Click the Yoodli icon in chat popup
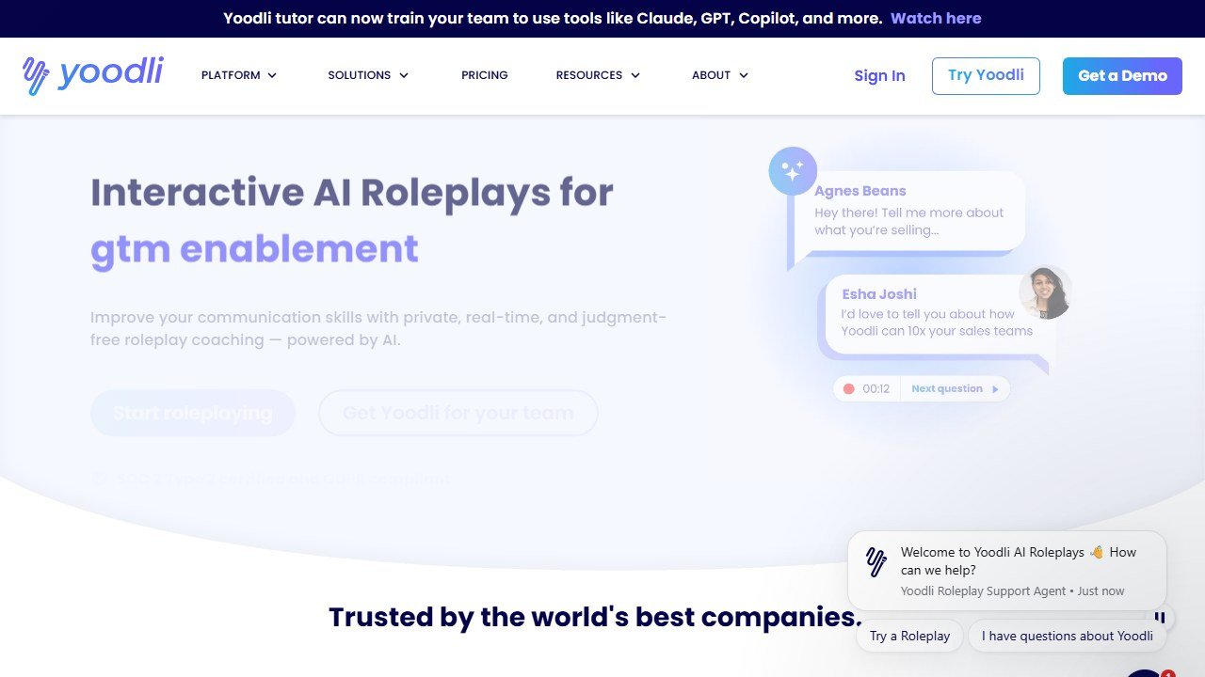The height and width of the screenshot is (677, 1205). (x=876, y=561)
